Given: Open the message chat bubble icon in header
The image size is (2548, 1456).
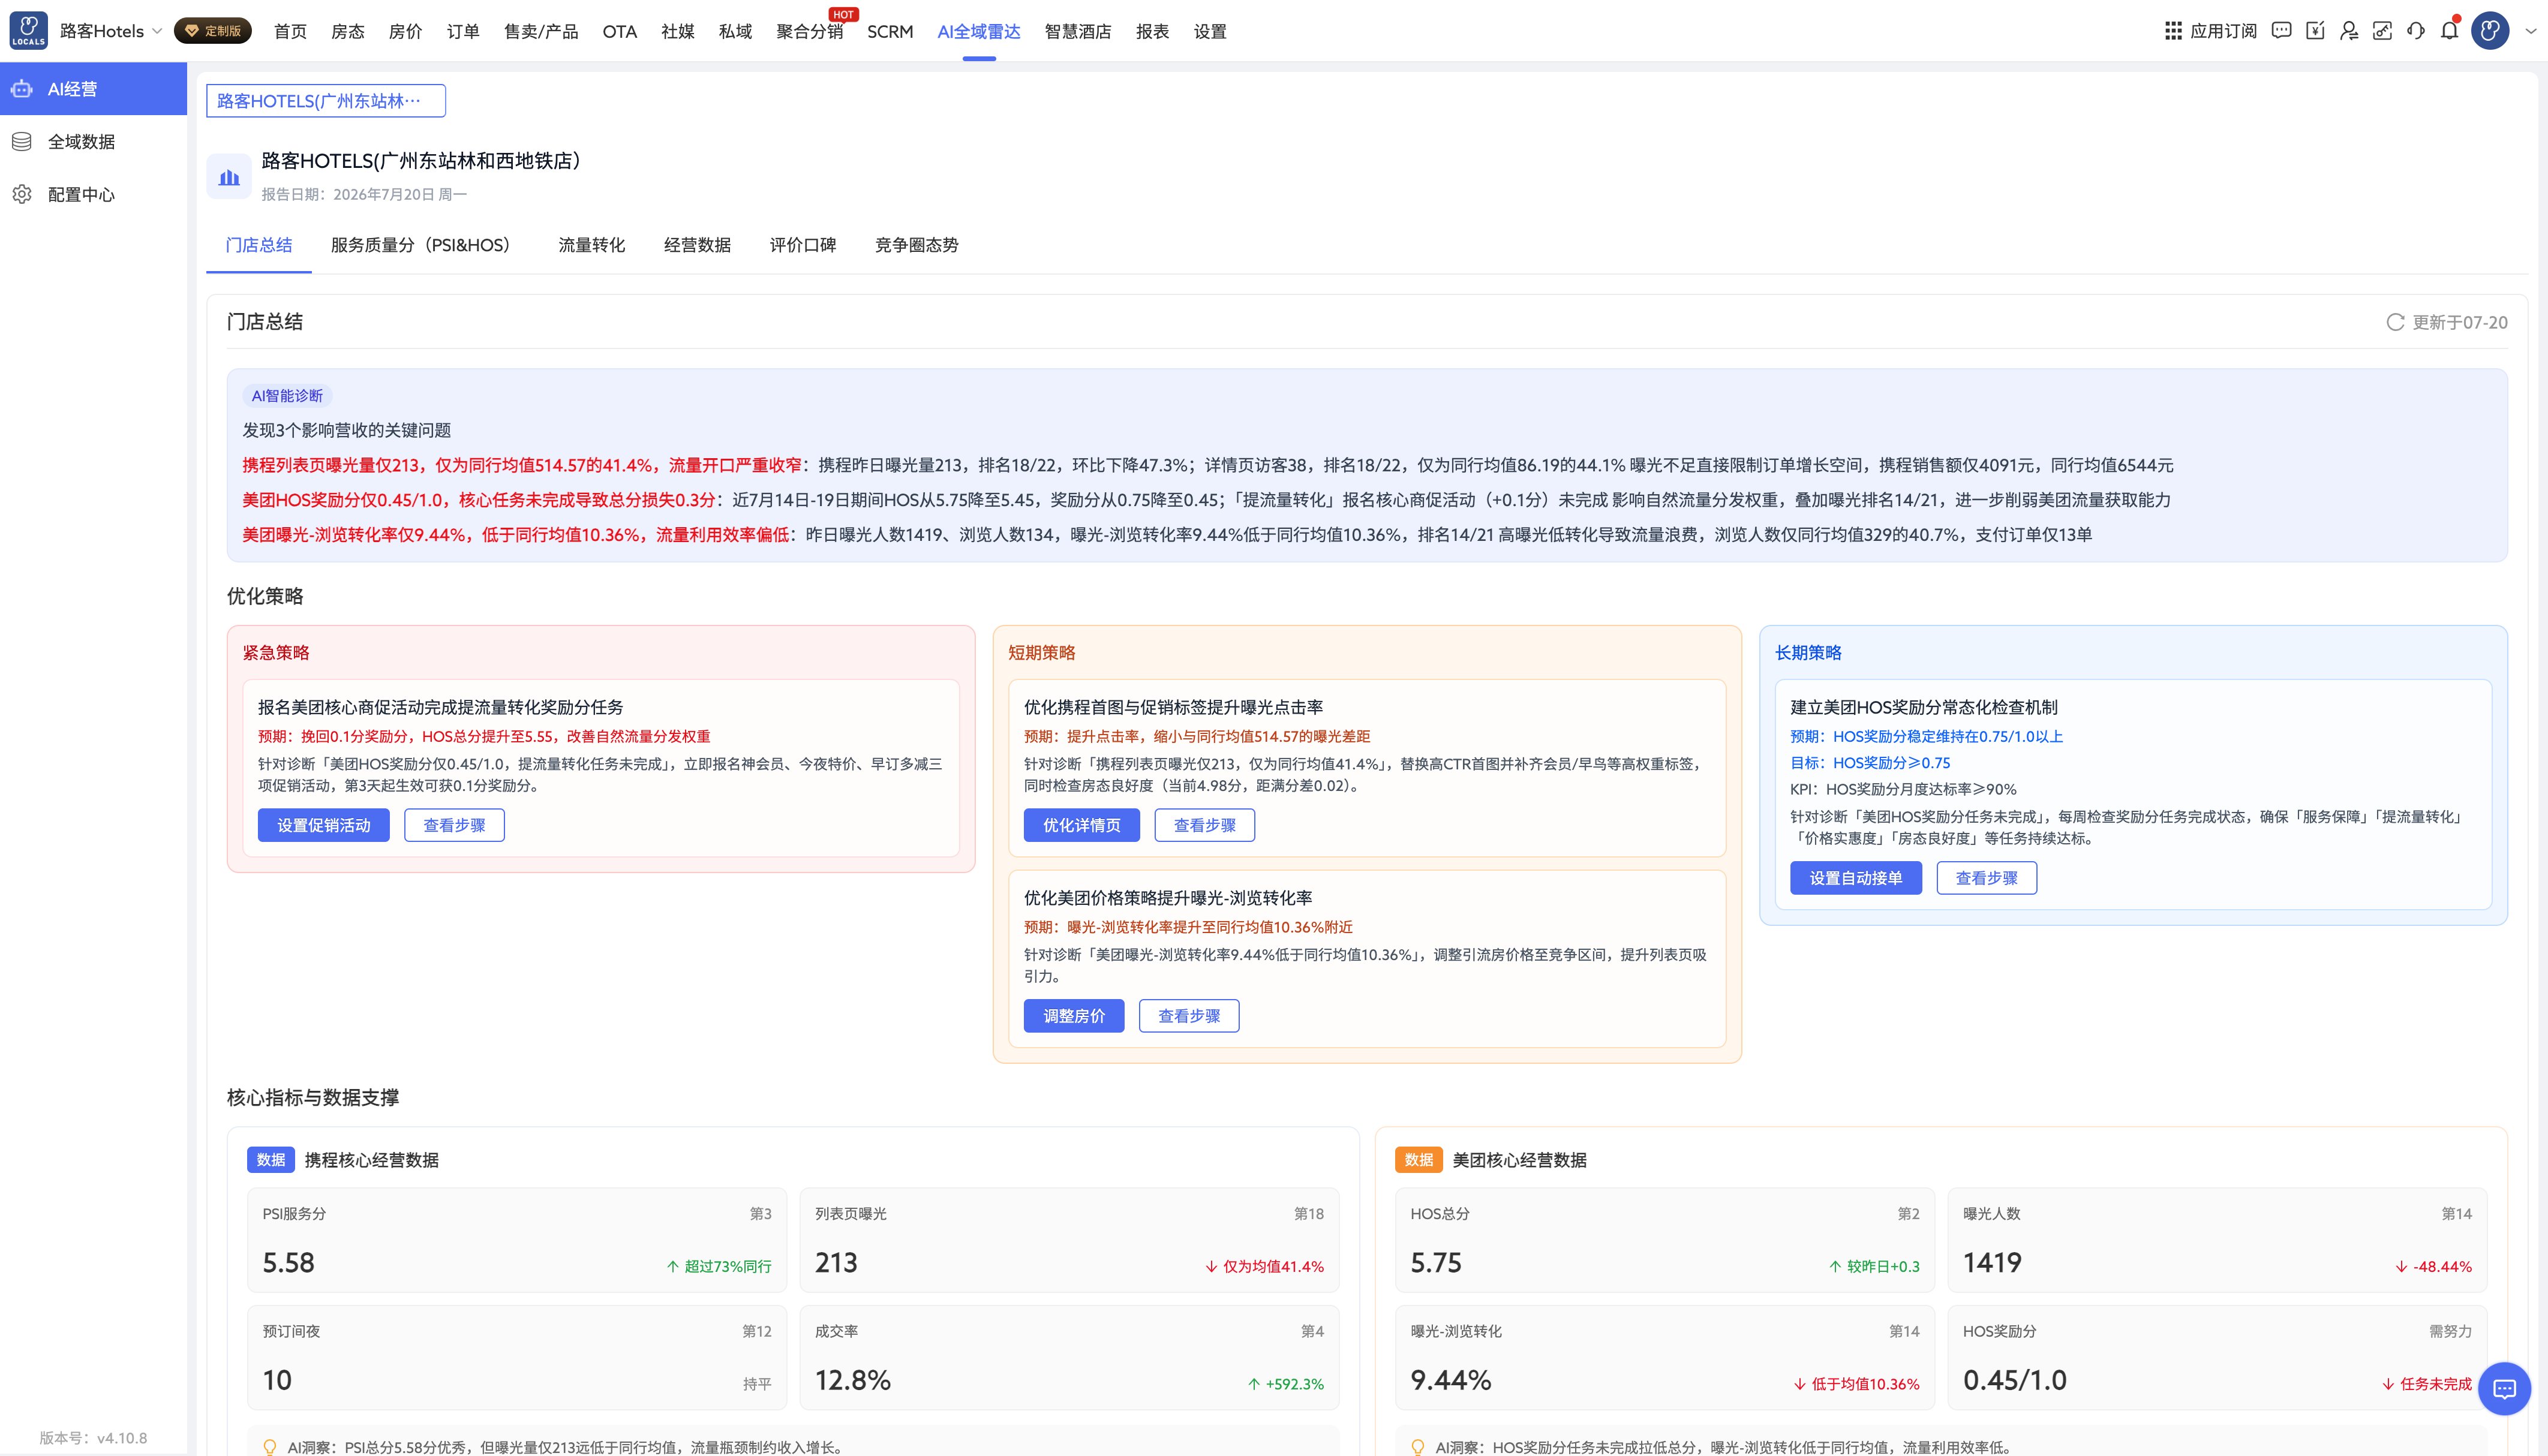Looking at the screenshot, I should pos(2281,31).
